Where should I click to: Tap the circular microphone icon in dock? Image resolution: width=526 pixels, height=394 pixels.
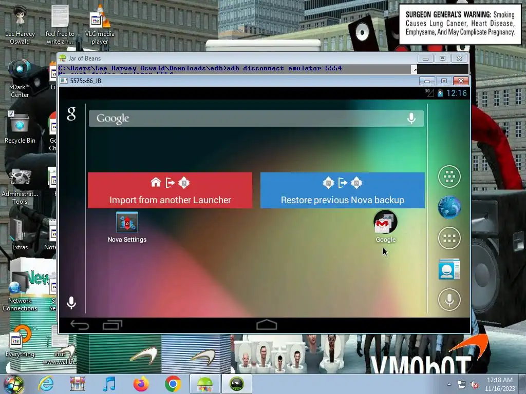pos(449,300)
